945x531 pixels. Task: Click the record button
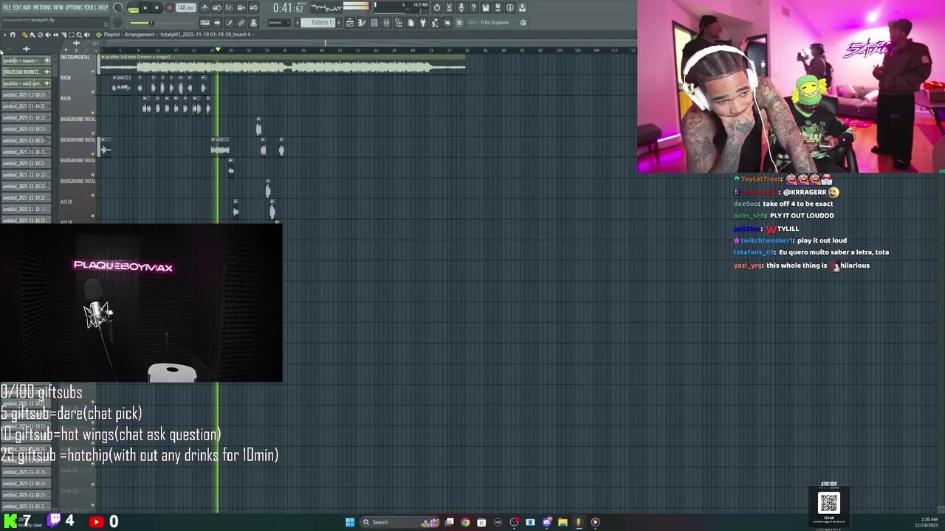coord(170,7)
